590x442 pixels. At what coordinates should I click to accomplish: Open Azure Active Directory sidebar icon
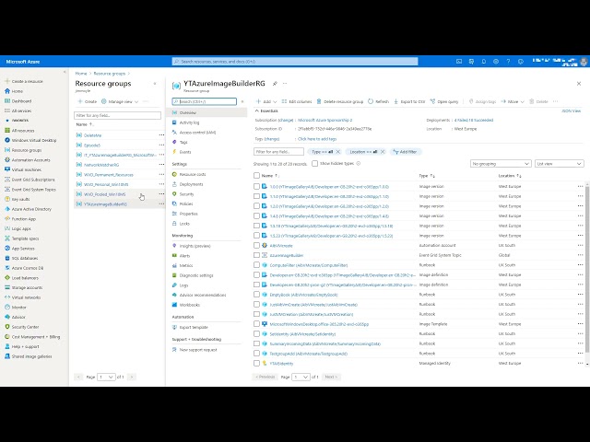coord(7,209)
